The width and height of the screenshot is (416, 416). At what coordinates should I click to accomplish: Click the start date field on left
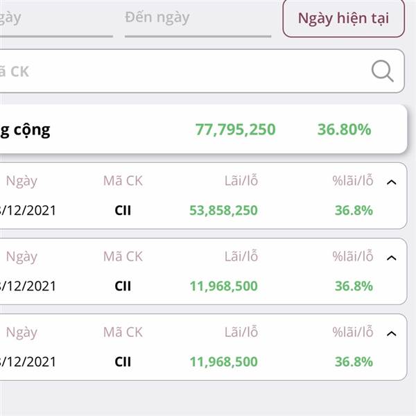(x=57, y=20)
